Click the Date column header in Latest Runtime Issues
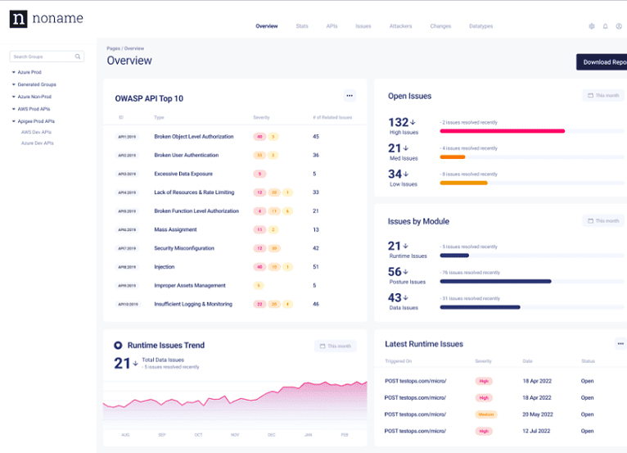The width and height of the screenshot is (627, 453). tap(527, 361)
